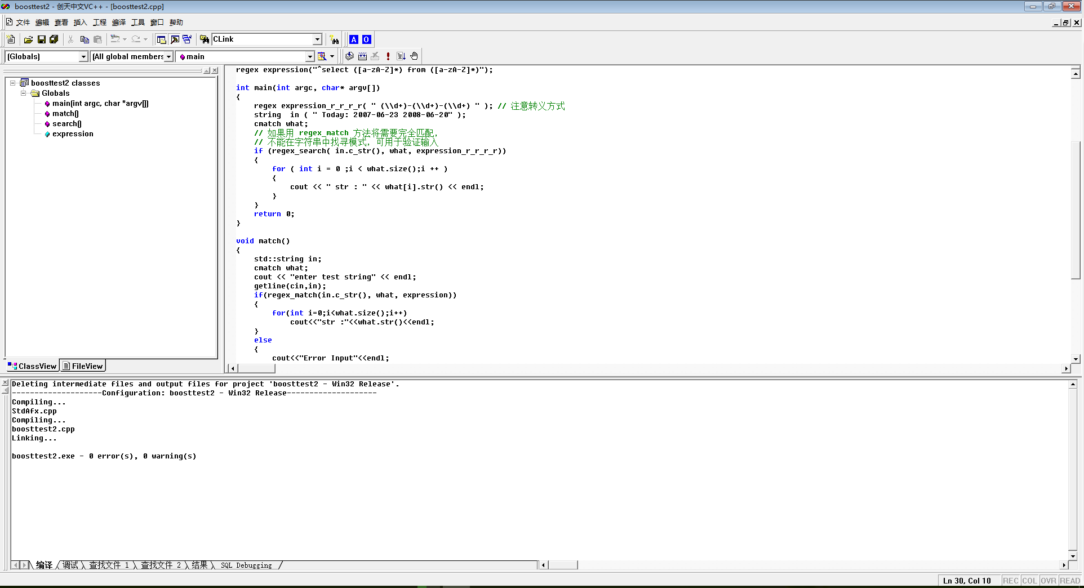Viewport: 1084px width, 588px height.
Task: Click the Build icon
Action: pyautogui.click(x=362, y=56)
